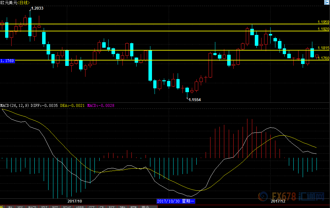Switch to the MACD indicator tab
Viewport: 330px width, 208px height.
[32, 207]
